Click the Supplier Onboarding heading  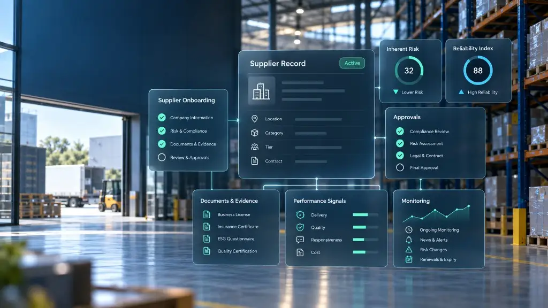[187, 100]
